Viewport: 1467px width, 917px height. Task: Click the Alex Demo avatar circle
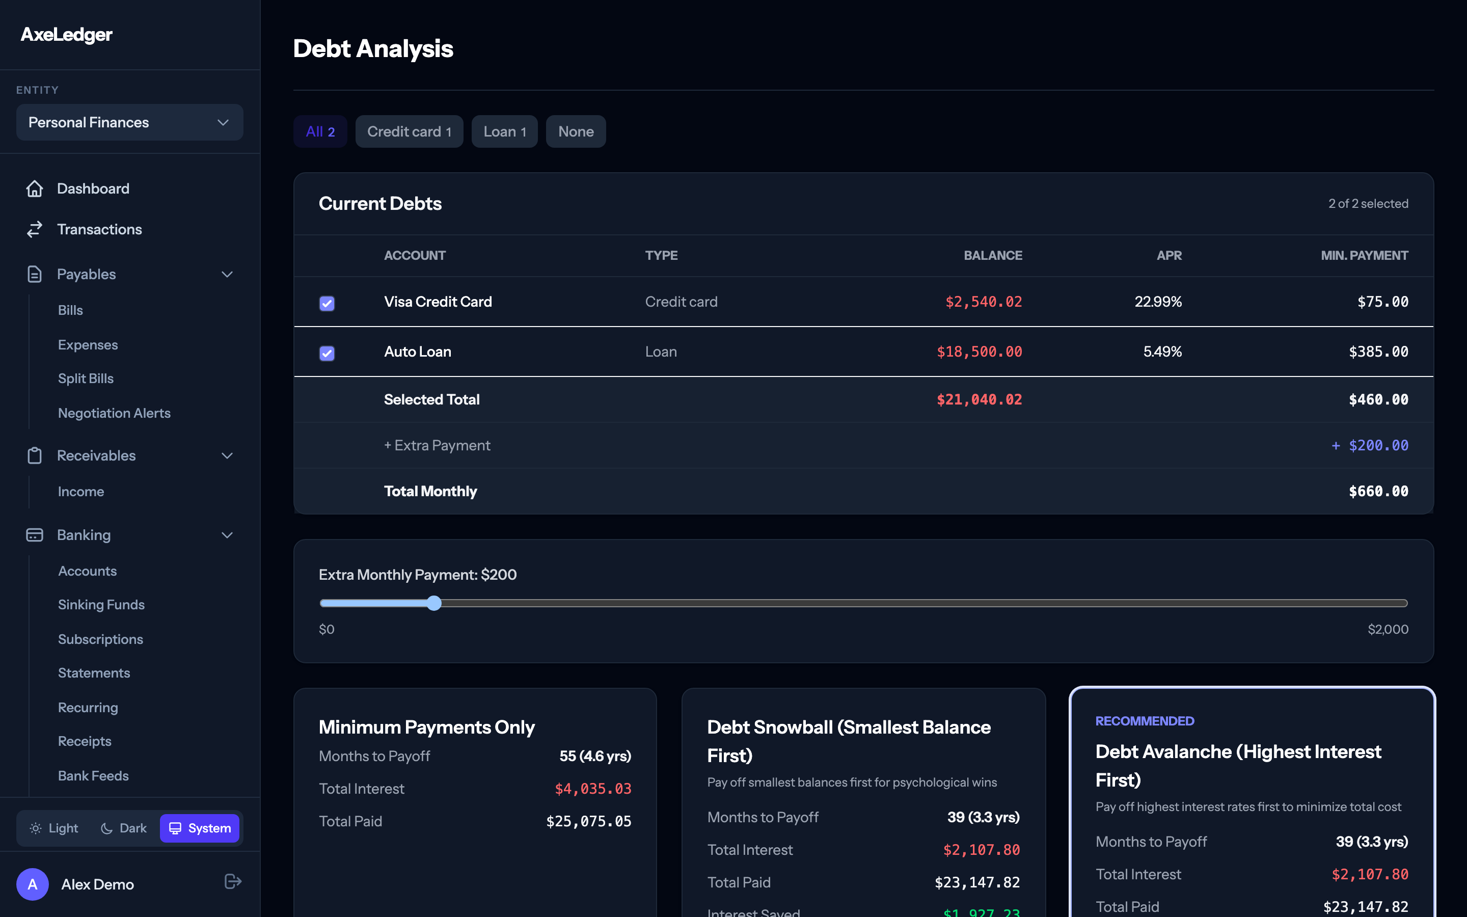click(33, 884)
